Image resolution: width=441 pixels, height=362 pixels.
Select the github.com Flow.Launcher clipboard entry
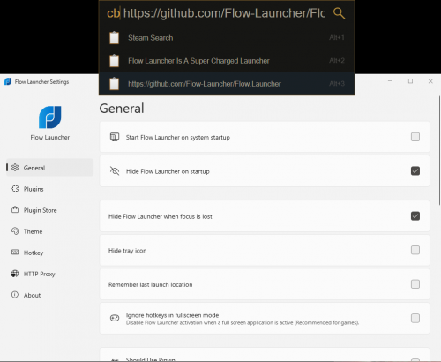pos(227,84)
